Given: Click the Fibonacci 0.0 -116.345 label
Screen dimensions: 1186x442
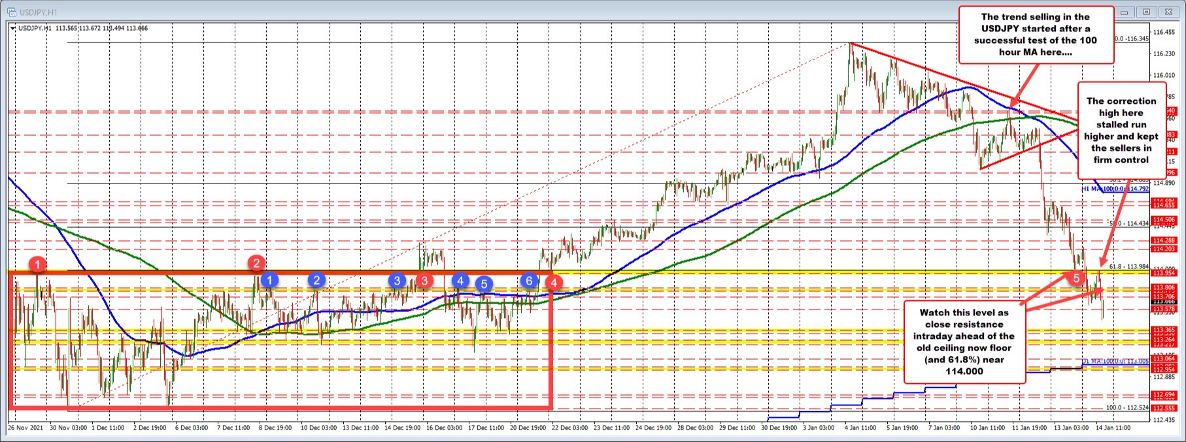Looking at the screenshot, I should (x=1132, y=39).
